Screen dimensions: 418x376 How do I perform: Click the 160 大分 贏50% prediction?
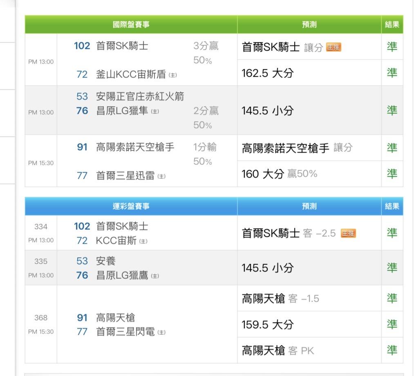(279, 174)
